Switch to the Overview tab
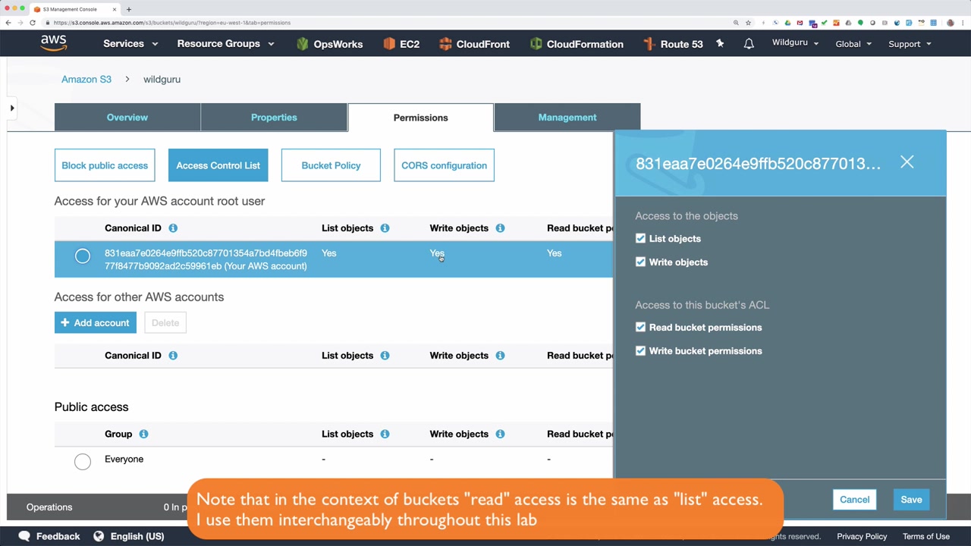Image resolution: width=971 pixels, height=546 pixels. tap(127, 118)
